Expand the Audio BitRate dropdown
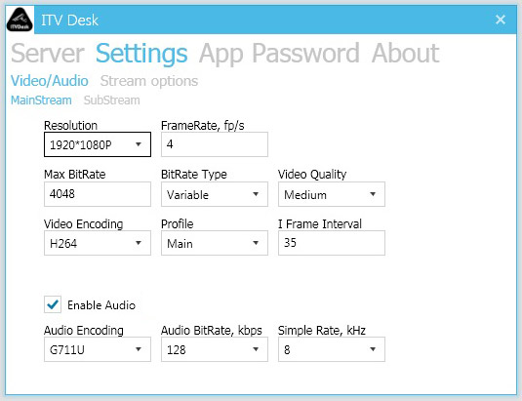Screen dimensions: 522x401 [x=215, y=349]
